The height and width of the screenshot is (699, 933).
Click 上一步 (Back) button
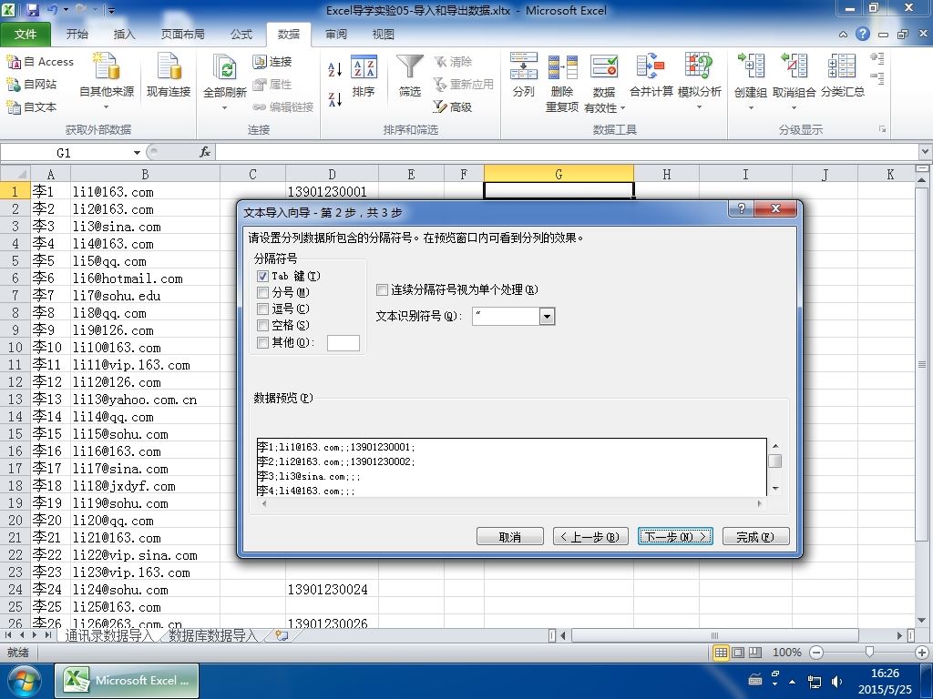590,537
